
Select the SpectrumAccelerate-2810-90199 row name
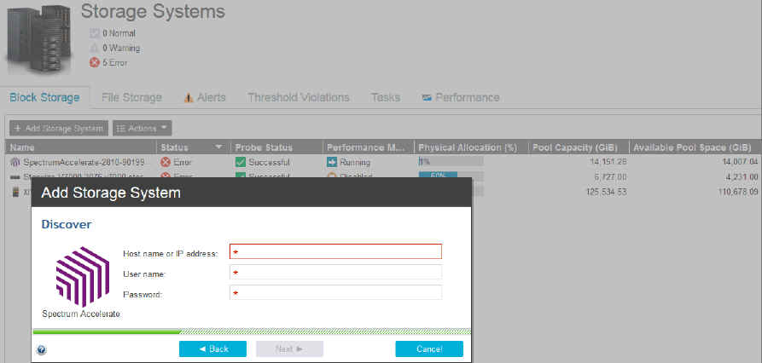coord(84,162)
